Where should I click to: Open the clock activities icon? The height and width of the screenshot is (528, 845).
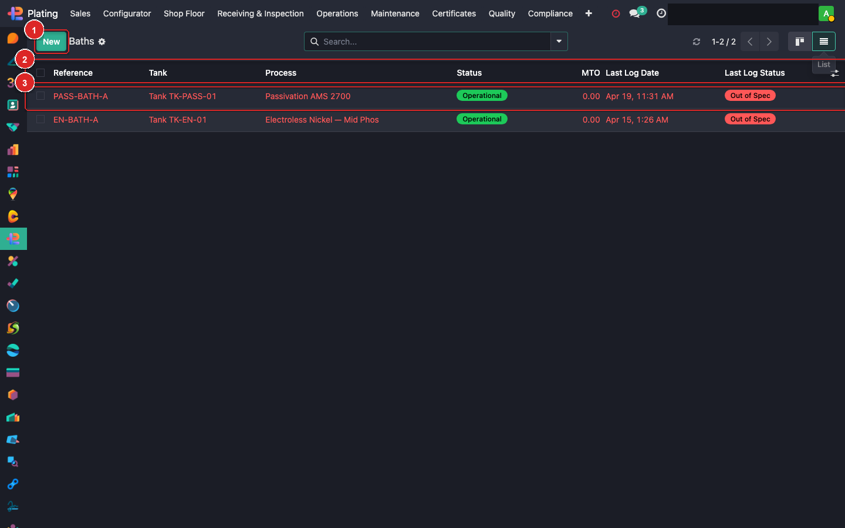[x=661, y=13]
